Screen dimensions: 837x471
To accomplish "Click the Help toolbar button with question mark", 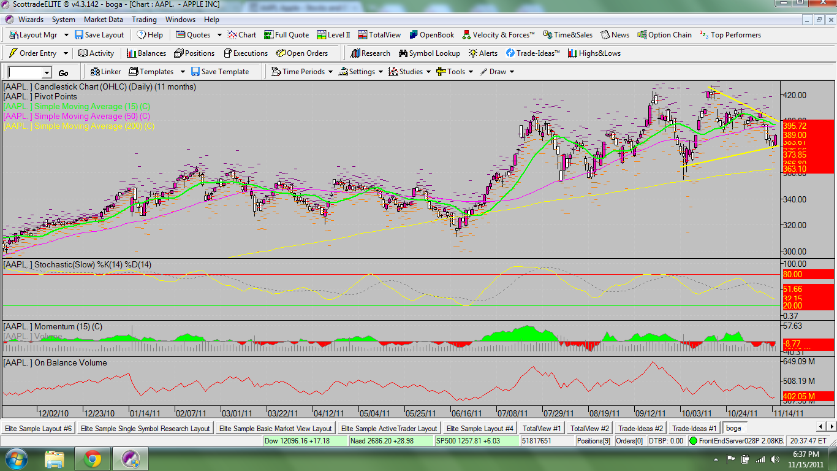I will pos(150,35).
